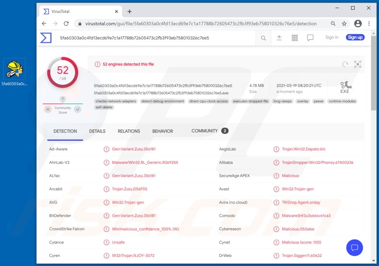Click the SecureAge APEX engine name

[x=234, y=176]
